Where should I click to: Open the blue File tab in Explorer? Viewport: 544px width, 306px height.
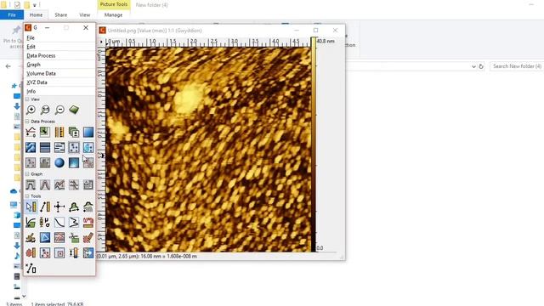(12, 15)
